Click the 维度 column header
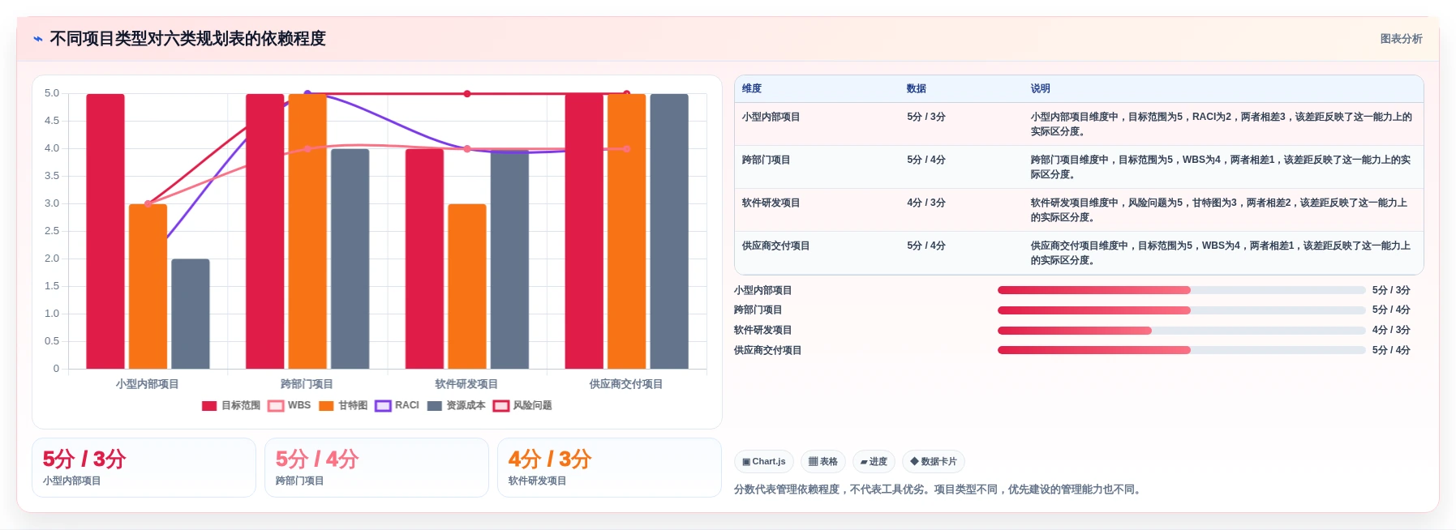 tap(752, 88)
